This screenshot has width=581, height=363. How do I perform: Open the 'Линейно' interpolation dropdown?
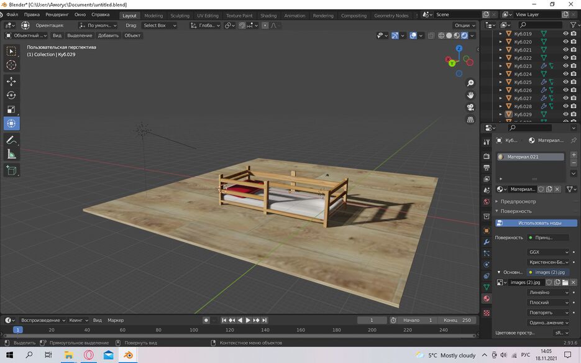549,293
